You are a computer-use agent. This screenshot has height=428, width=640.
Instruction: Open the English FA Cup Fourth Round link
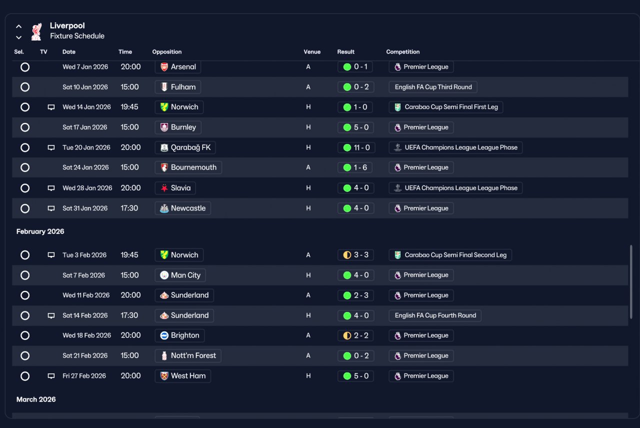pyautogui.click(x=435, y=315)
